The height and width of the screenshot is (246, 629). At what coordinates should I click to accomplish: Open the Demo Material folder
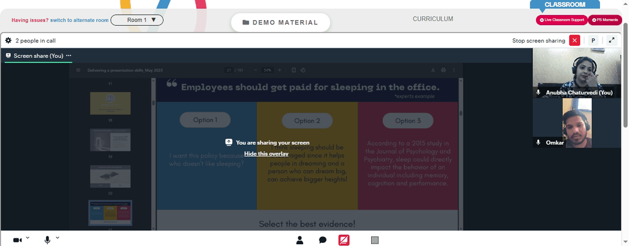click(281, 23)
